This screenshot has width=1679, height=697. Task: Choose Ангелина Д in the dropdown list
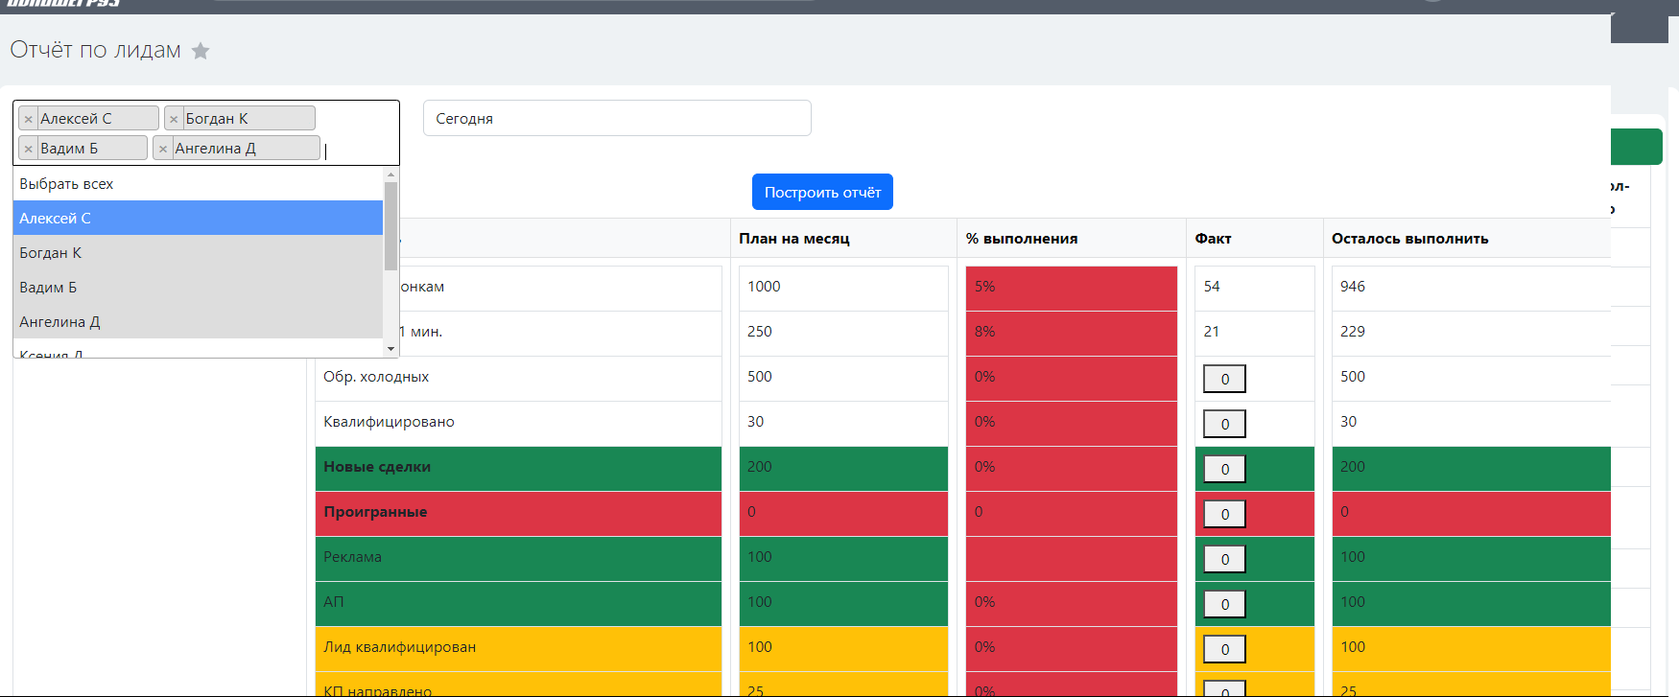198,321
